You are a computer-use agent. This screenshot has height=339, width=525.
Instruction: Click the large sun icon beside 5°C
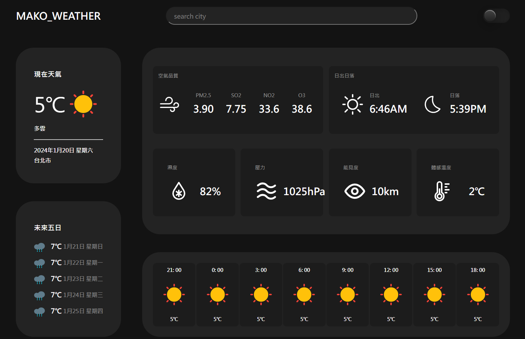[x=83, y=104]
